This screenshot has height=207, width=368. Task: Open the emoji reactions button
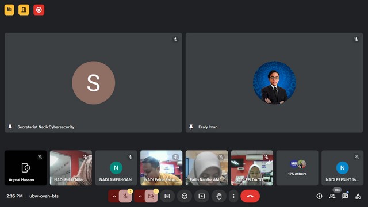(185, 196)
